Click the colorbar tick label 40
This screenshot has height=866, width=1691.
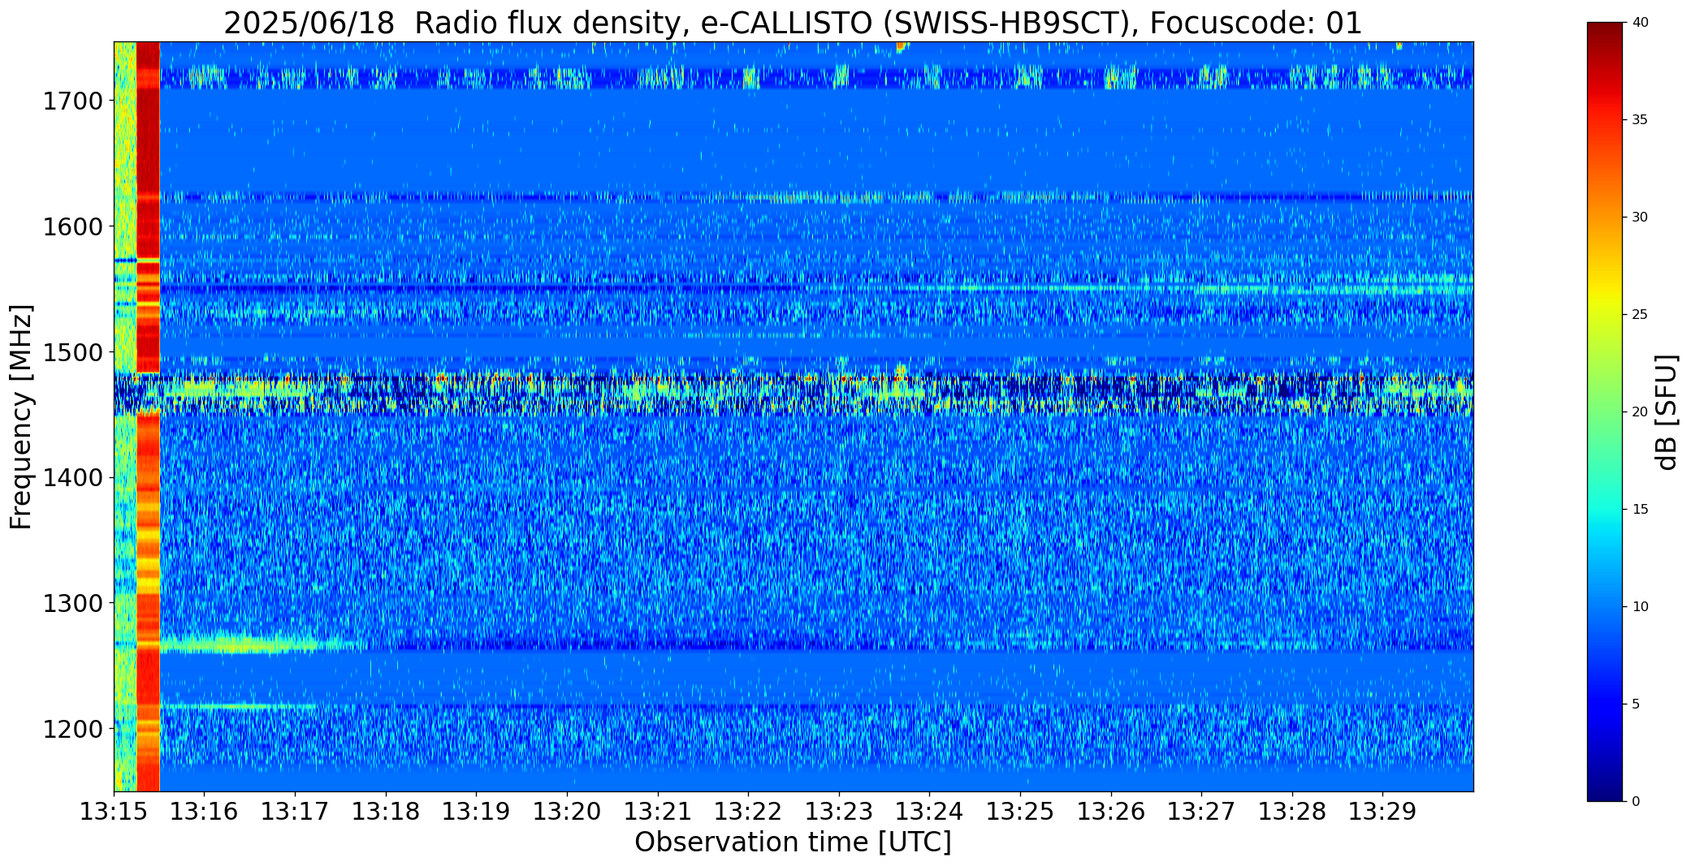pyautogui.click(x=1640, y=23)
